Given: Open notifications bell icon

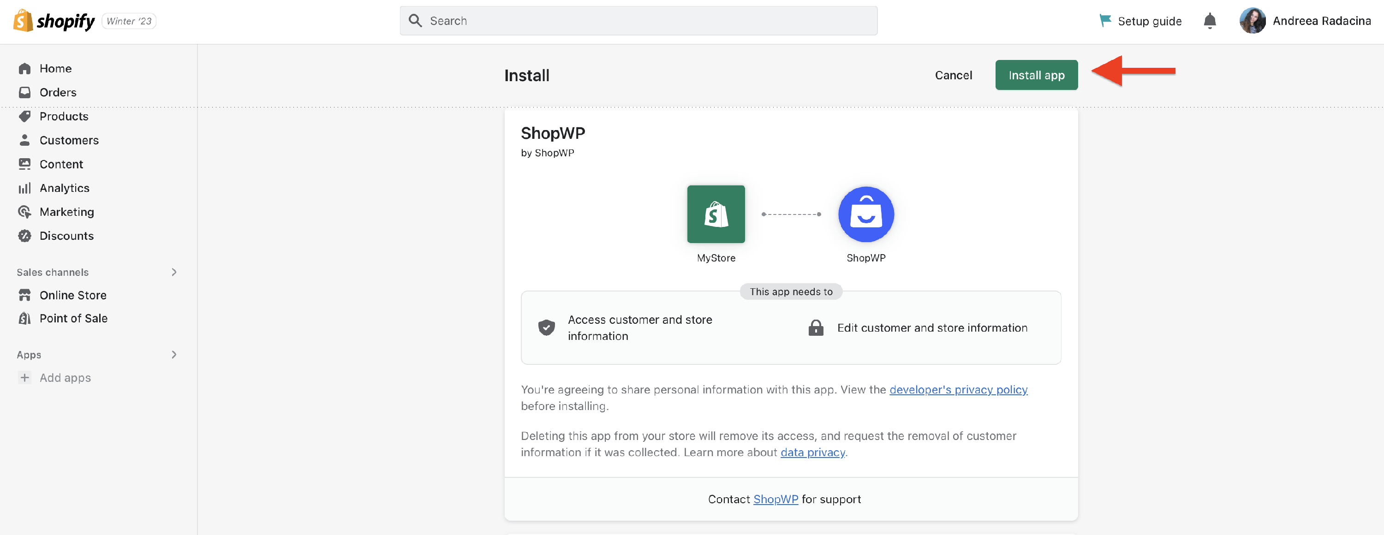Looking at the screenshot, I should click(x=1210, y=21).
